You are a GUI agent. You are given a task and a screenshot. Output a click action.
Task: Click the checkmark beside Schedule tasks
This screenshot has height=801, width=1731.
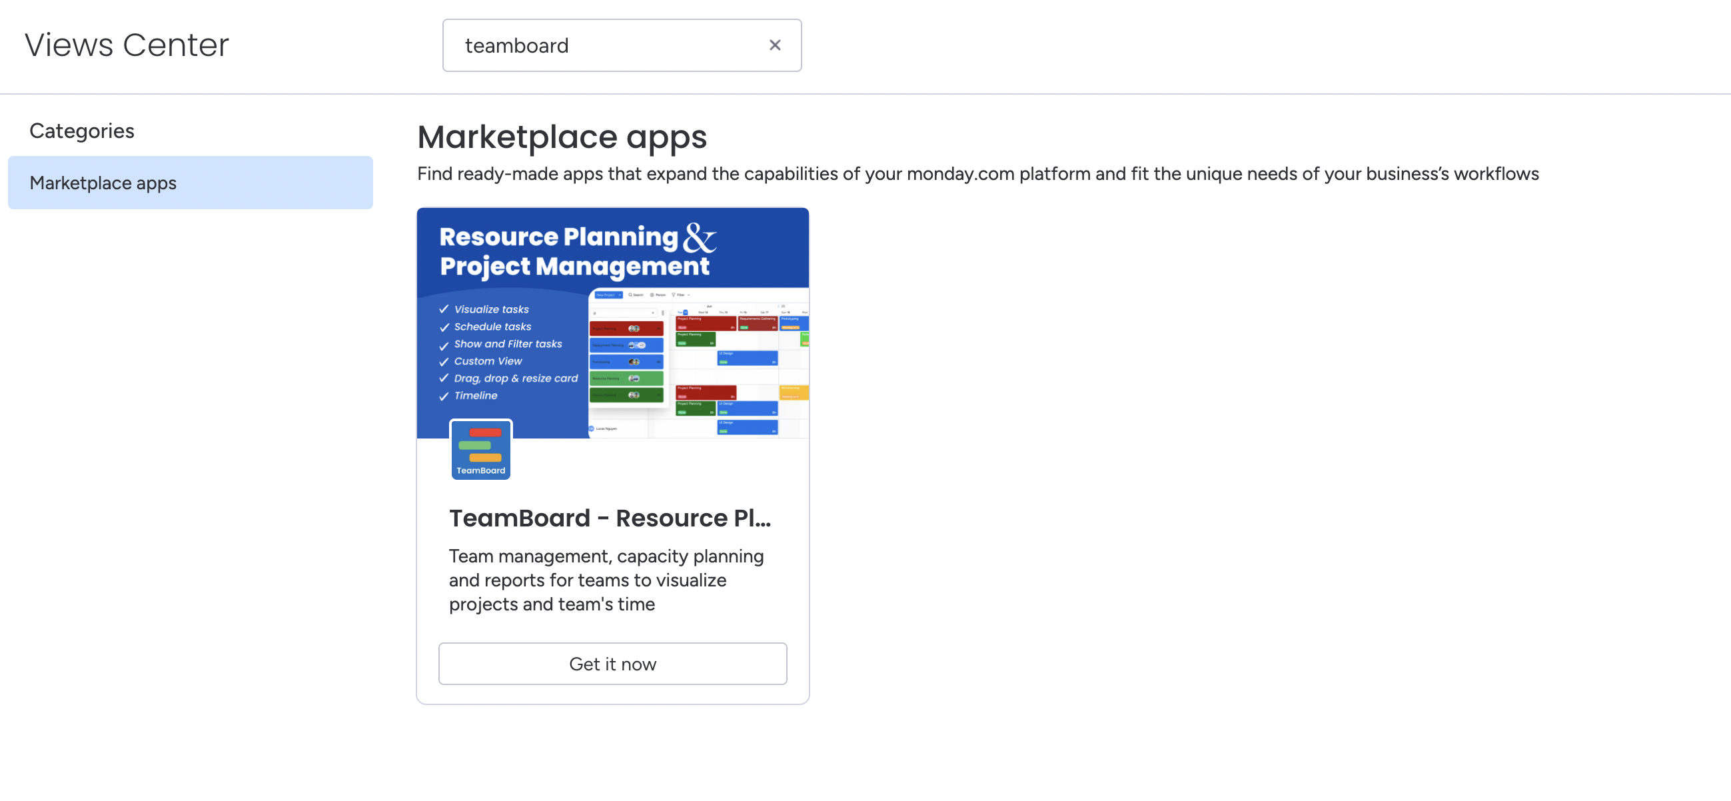[x=444, y=327]
